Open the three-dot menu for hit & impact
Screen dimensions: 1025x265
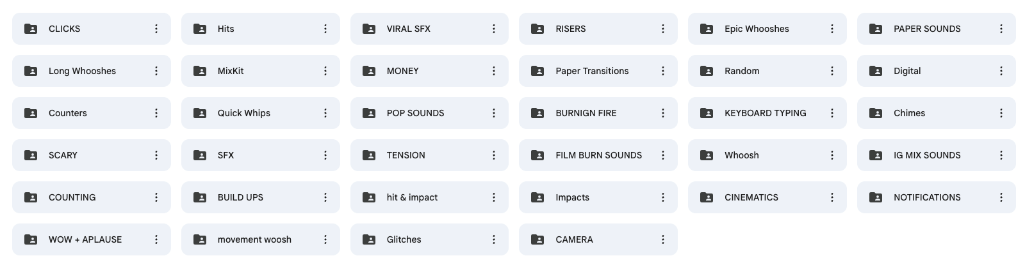(494, 197)
